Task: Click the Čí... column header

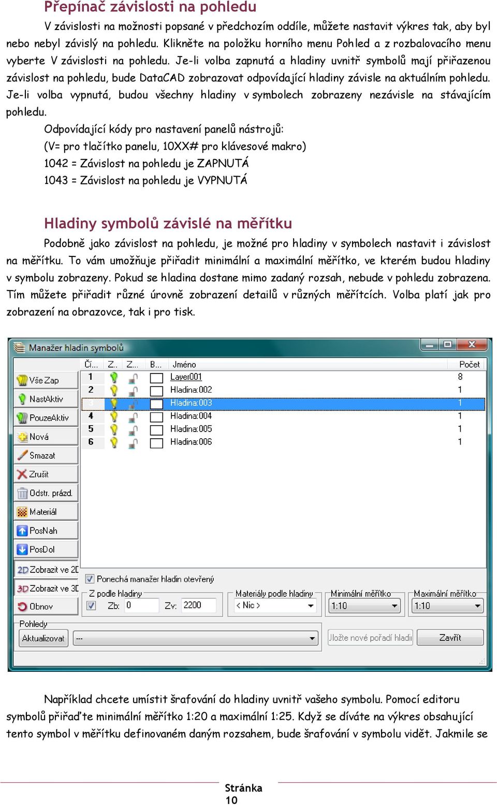Action: point(92,364)
